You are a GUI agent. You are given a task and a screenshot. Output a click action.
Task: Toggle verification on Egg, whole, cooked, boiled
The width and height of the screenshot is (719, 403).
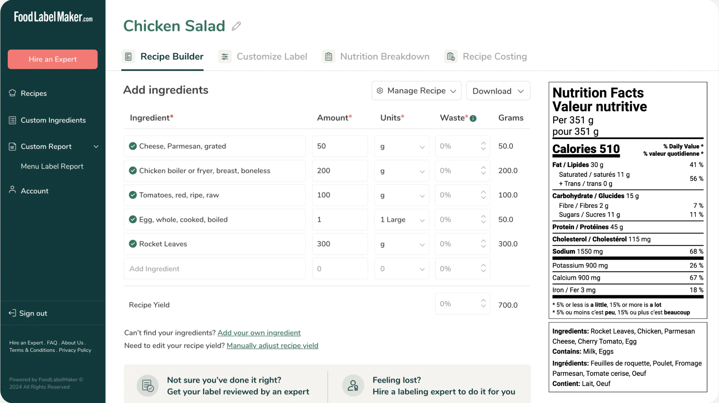coord(133,219)
